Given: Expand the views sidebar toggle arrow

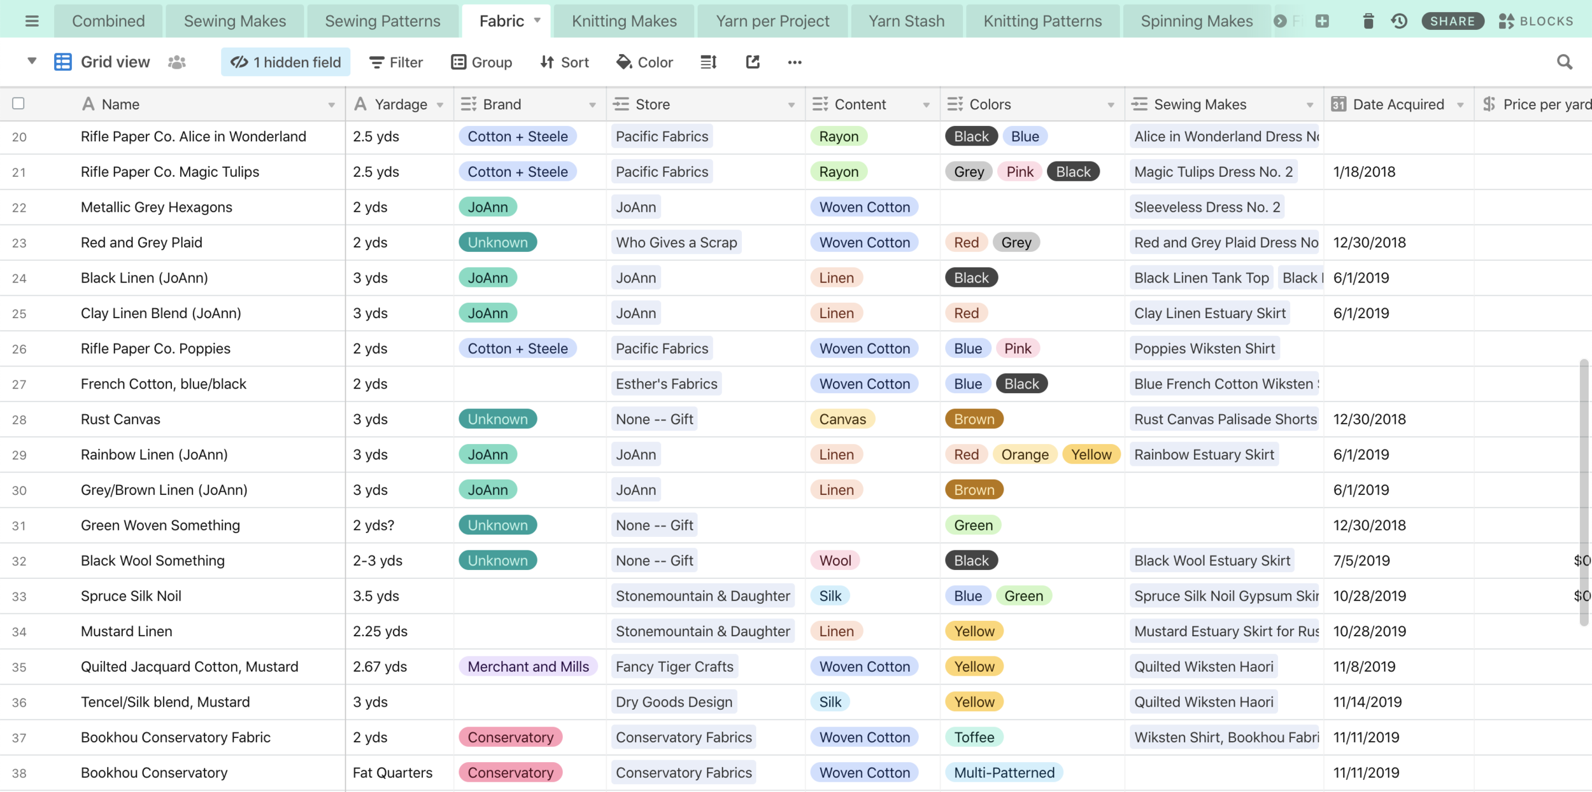Looking at the screenshot, I should click(31, 61).
